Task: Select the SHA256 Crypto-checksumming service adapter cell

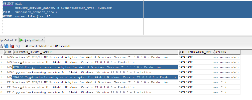Action: (95, 77)
